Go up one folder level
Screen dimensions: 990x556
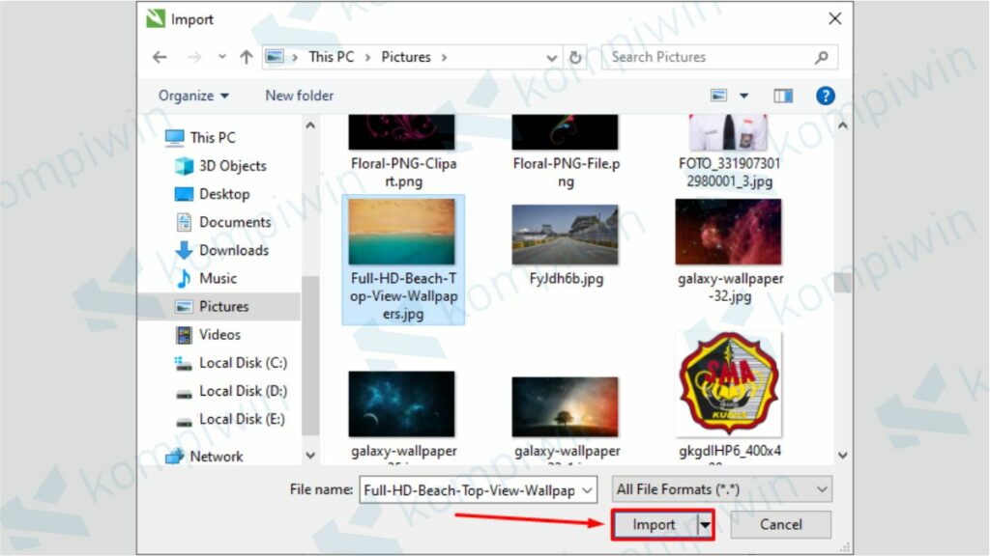tap(247, 57)
